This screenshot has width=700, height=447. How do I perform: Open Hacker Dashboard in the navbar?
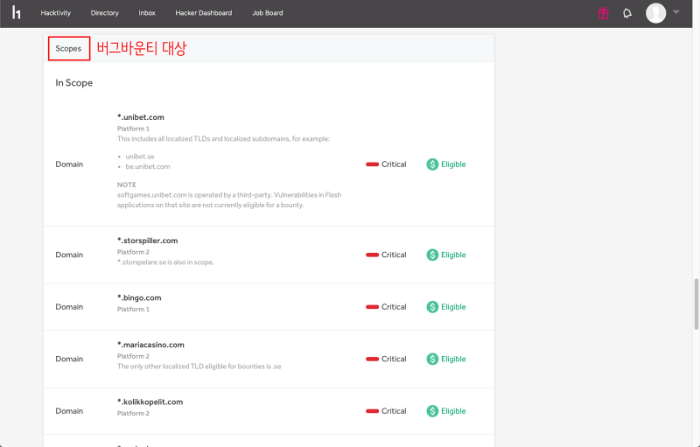(x=204, y=13)
